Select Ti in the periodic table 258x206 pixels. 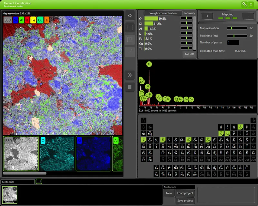[x=163, y=140]
